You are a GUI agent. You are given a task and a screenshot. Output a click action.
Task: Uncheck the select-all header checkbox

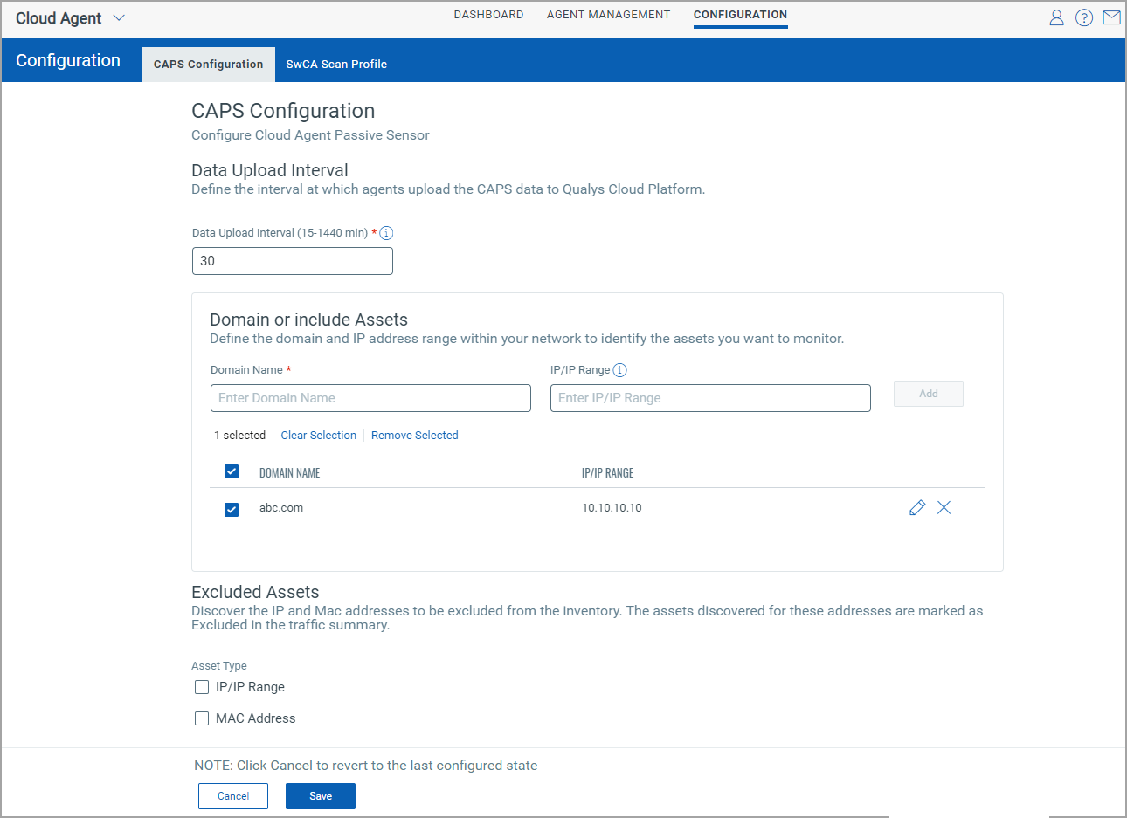click(232, 472)
